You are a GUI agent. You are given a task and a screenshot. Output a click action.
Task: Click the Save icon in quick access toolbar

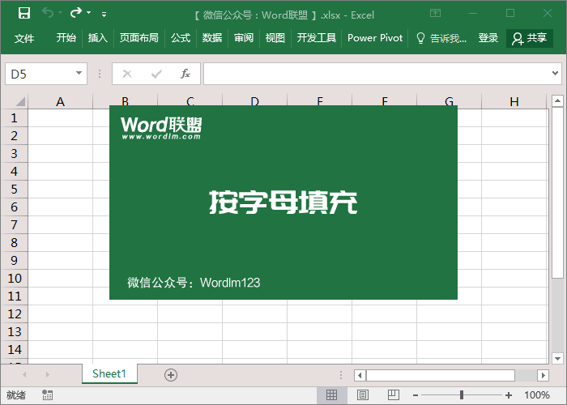coord(24,14)
